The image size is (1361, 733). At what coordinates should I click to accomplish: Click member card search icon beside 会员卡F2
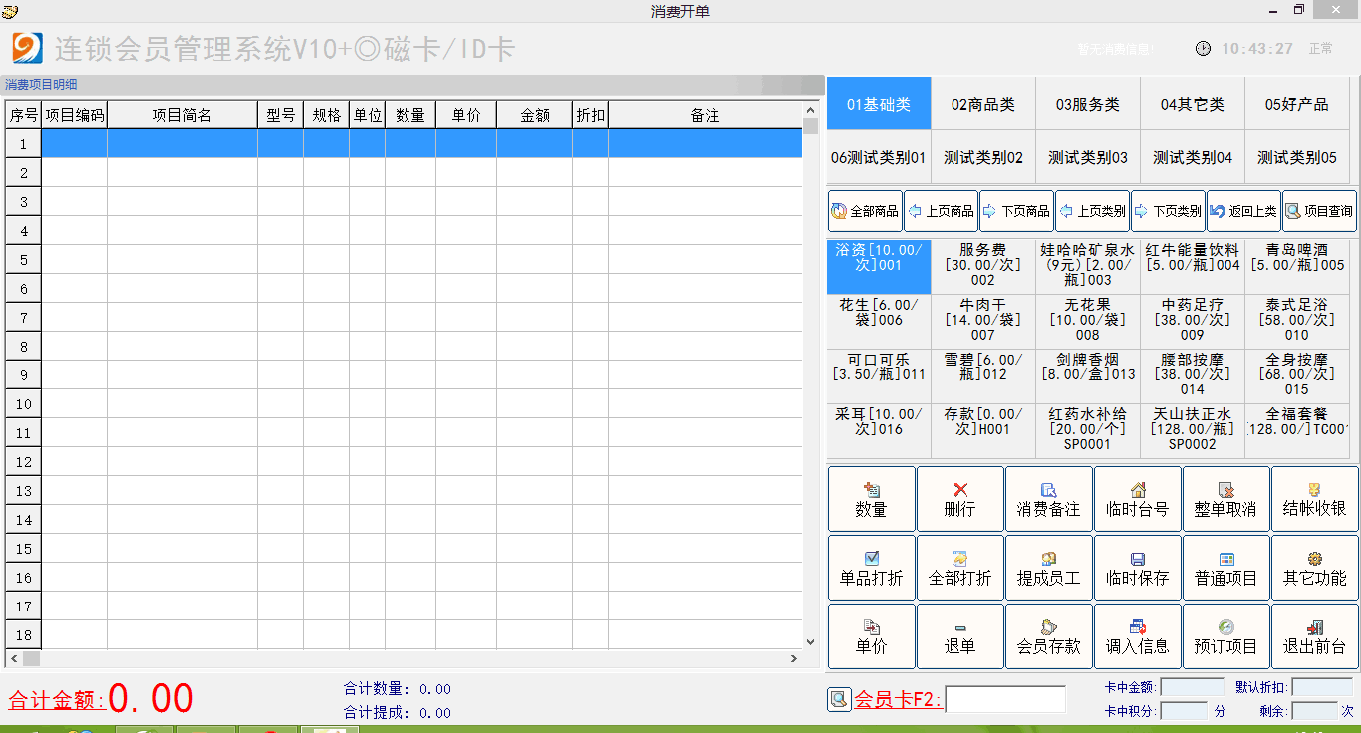(x=839, y=700)
